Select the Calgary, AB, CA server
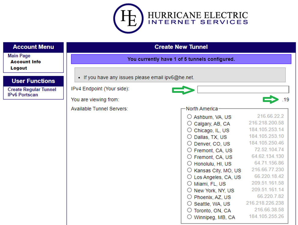 pyautogui.click(x=189, y=123)
